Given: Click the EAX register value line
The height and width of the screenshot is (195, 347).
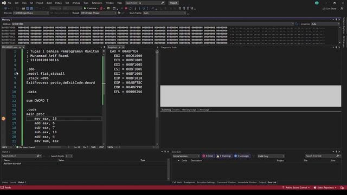Looking at the screenshot, I should (x=124, y=51).
